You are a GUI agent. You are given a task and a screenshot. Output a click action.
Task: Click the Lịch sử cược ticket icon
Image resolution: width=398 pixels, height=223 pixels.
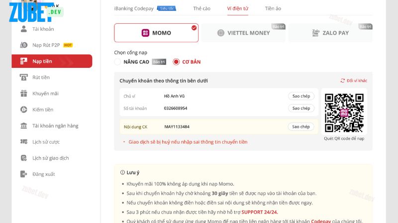[23, 142]
